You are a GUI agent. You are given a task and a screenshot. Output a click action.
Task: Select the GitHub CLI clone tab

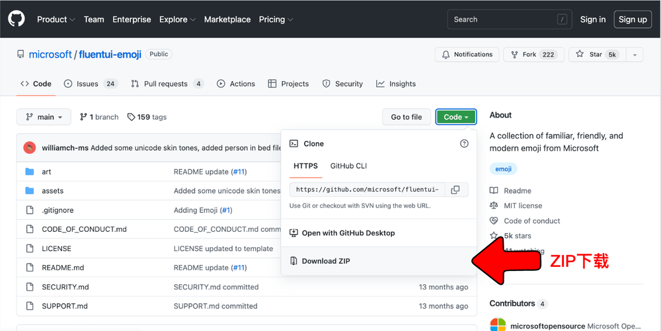pos(348,166)
